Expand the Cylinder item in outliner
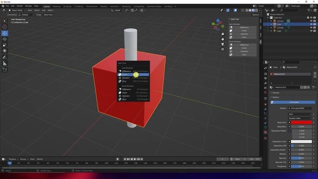Screen dimensions: 318x179 271,28
